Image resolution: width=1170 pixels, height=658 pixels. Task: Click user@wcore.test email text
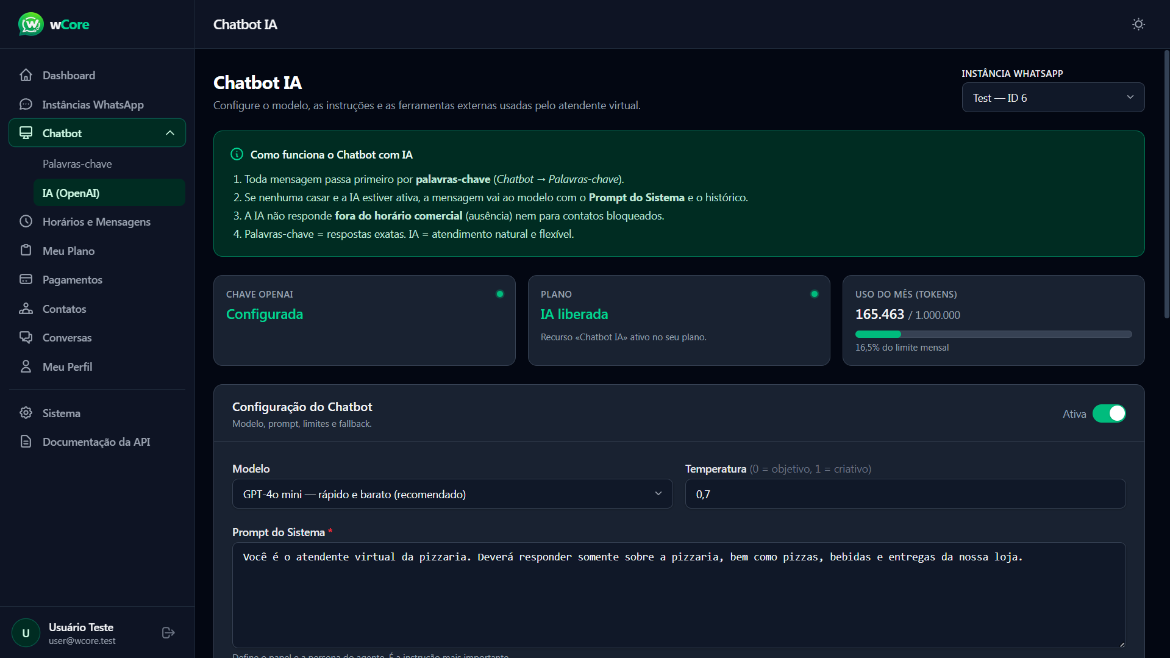pyautogui.click(x=82, y=641)
